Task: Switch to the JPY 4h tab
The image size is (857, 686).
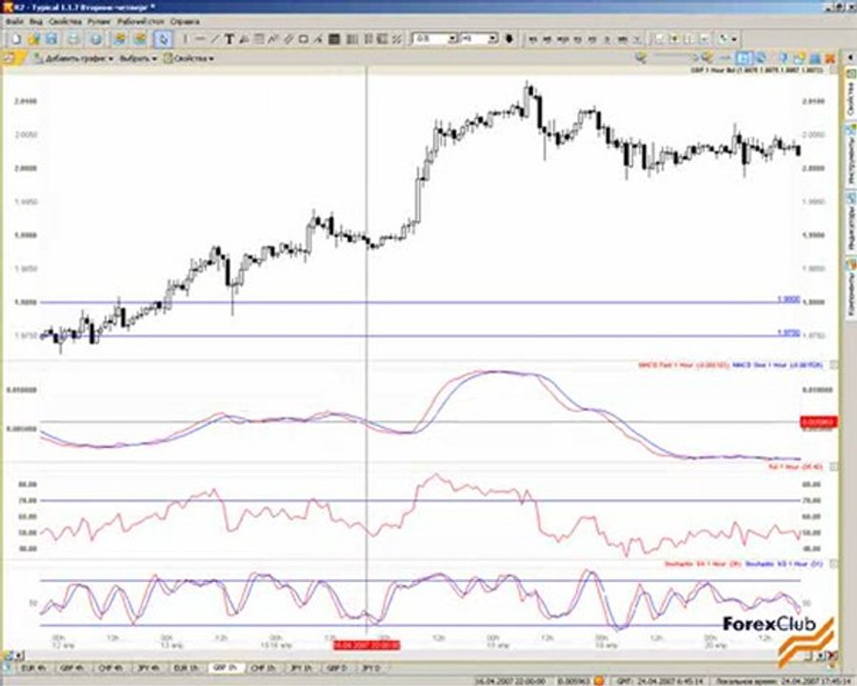Action: tap(149, 668)
